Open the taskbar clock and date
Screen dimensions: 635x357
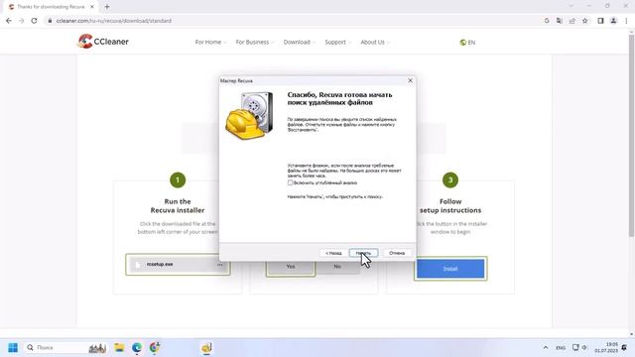click(606, 348)
